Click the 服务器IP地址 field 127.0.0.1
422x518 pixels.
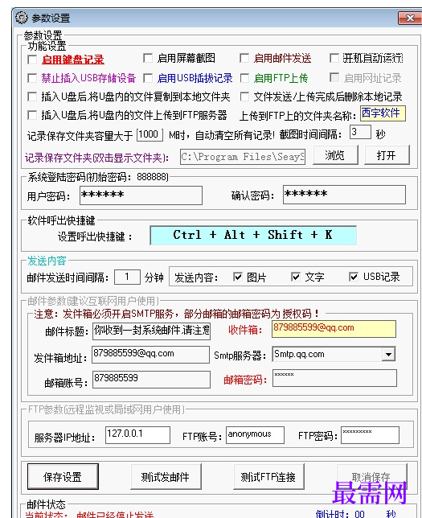(x=138, y=435)
